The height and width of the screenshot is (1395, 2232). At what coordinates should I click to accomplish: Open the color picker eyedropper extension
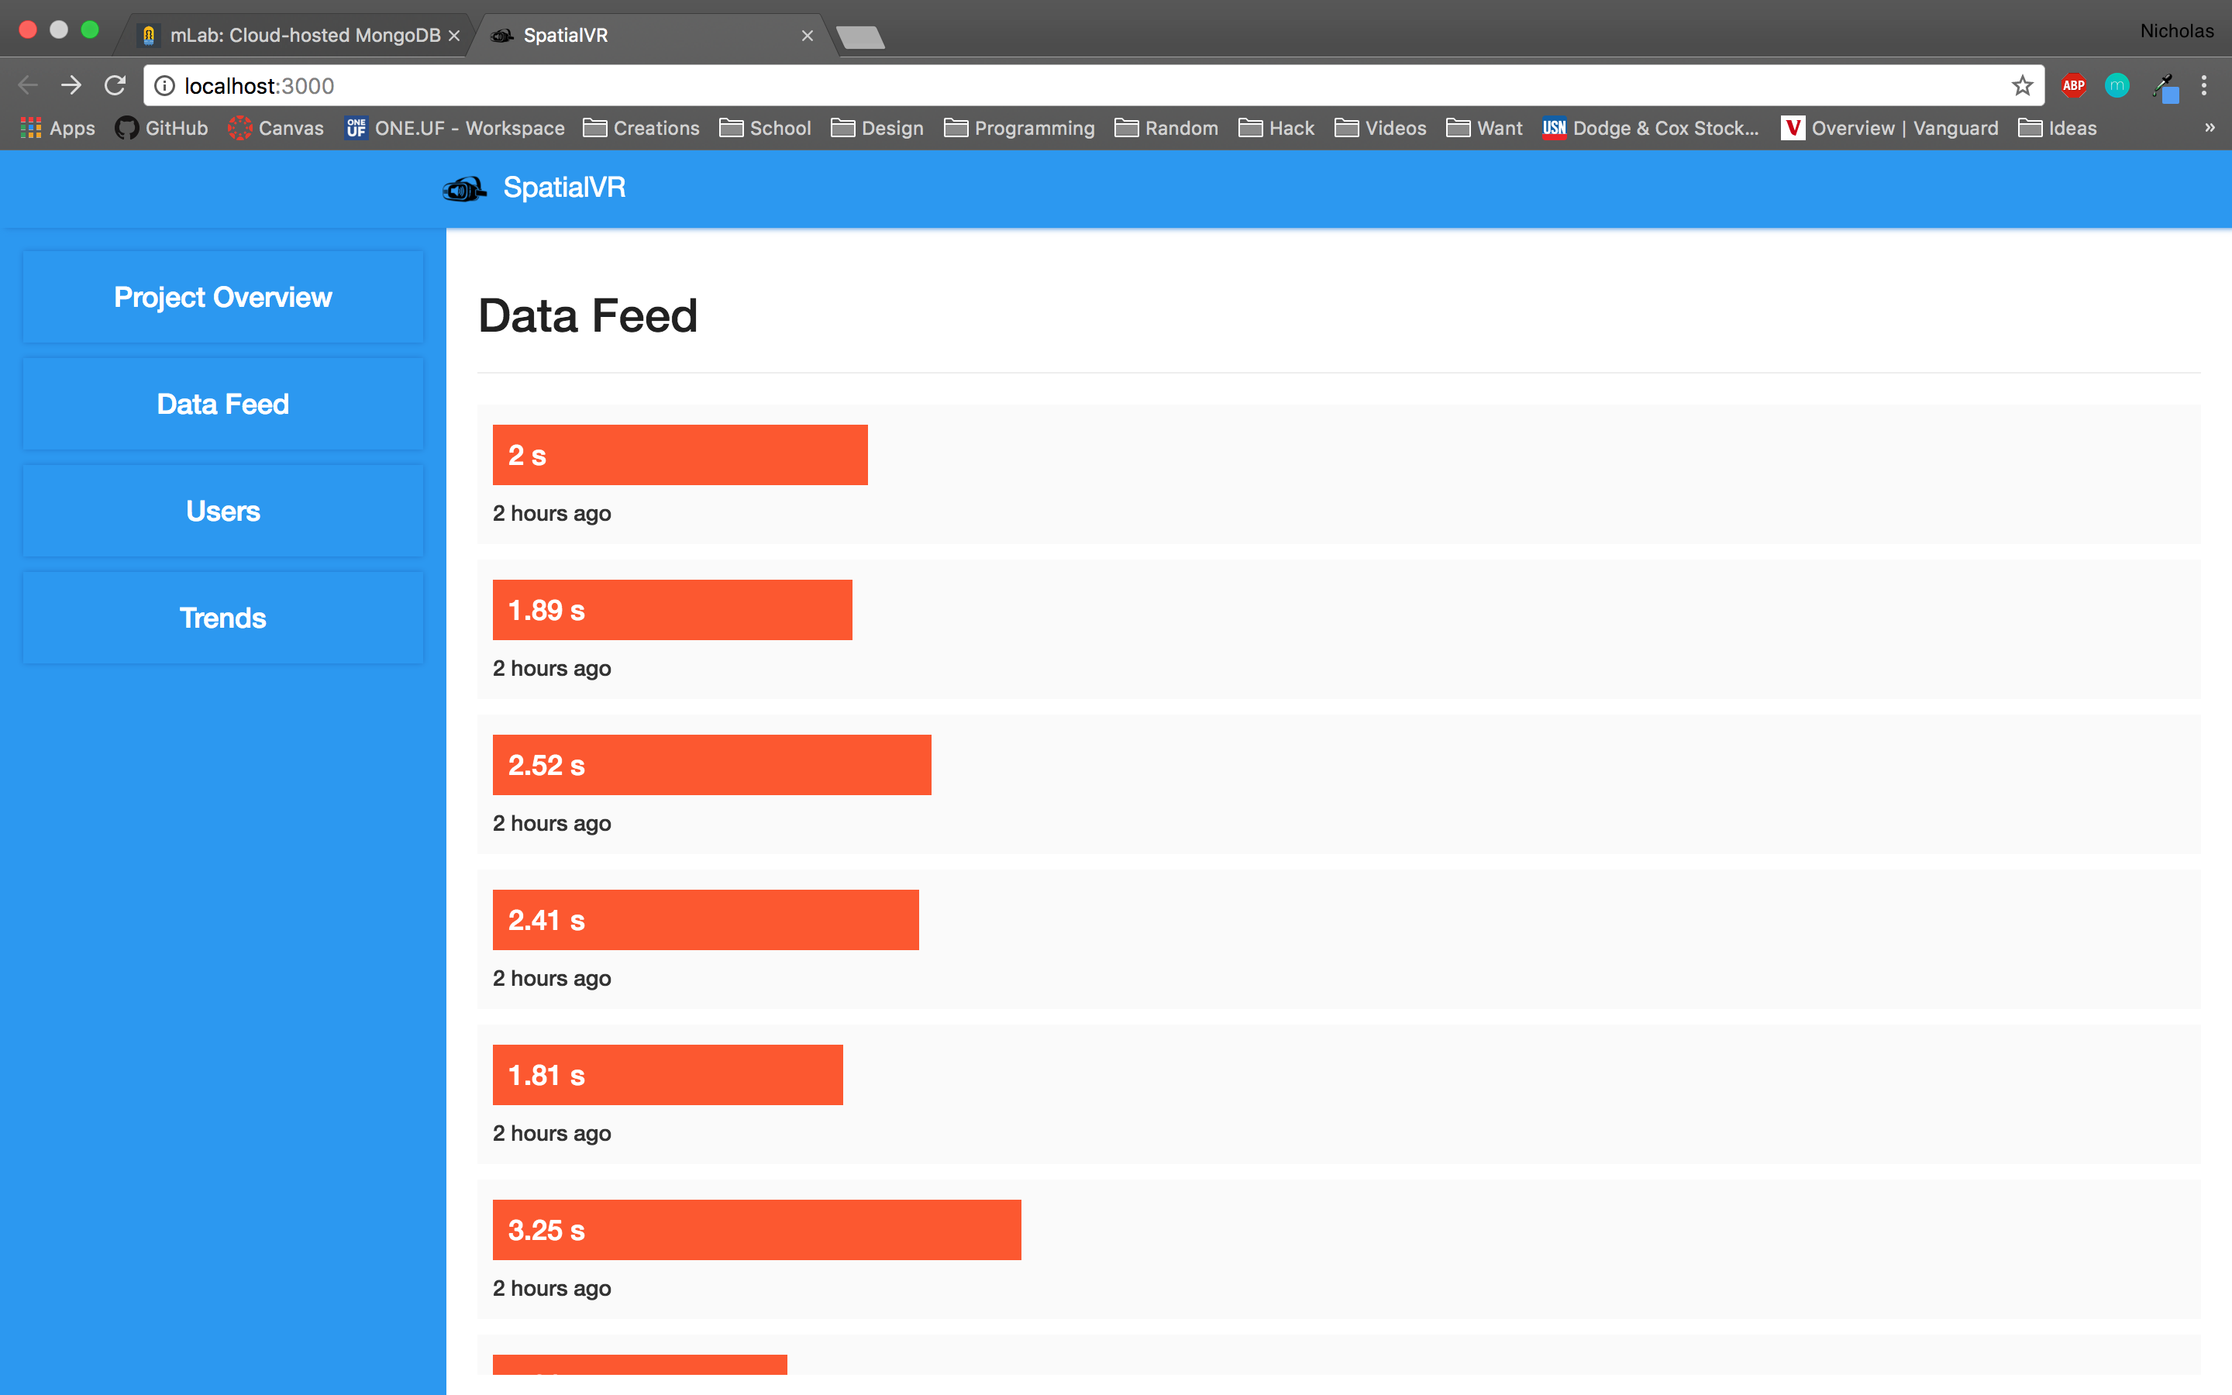[x=2164, y=88]
